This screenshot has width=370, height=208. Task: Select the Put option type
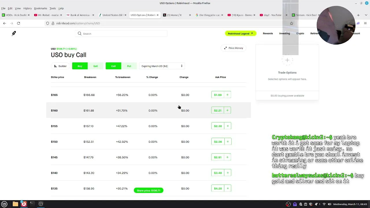[x=129, y=66]
